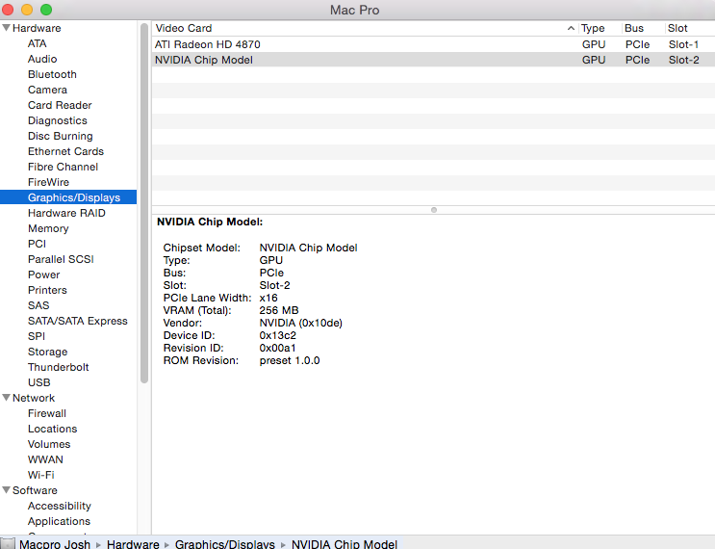Select the NVIDIA Chip Model table row
The width and height of the screenshot is (715, 549).
[x=433, y=60]
